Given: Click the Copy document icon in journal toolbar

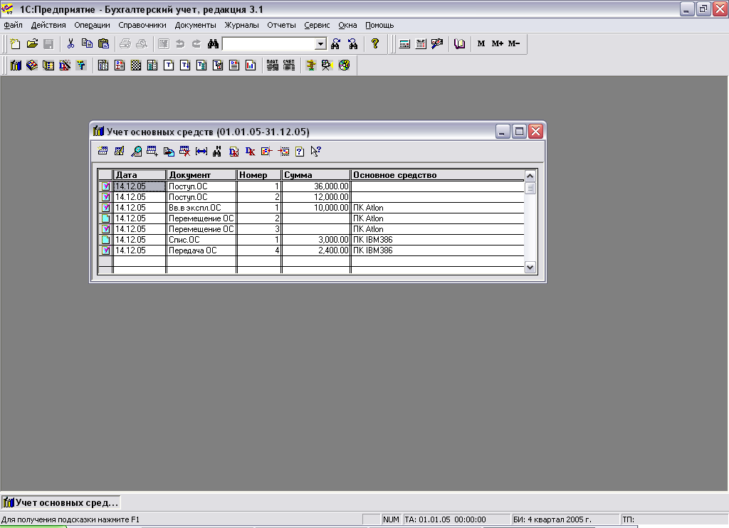Looking at the screenshot, I should (x=169, y=151).
